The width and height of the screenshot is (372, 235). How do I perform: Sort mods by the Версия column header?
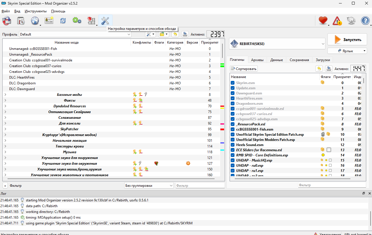coord(192,42)
